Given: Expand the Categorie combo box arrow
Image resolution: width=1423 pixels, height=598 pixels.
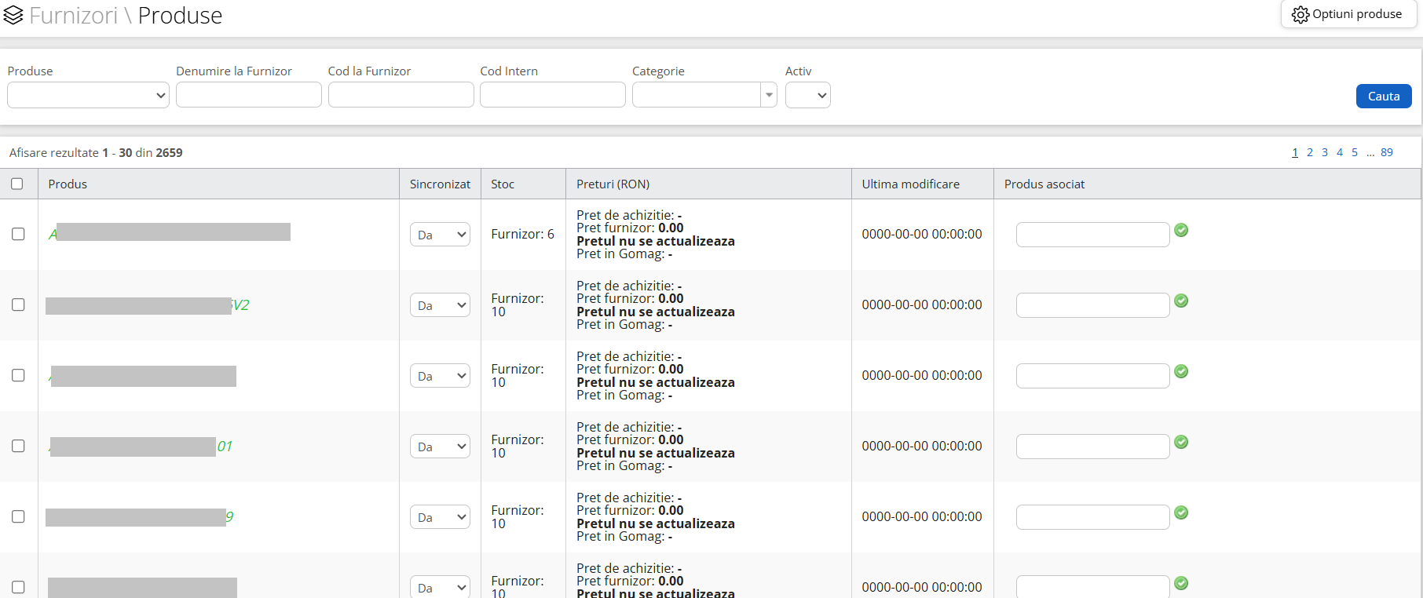Looking at the screenshot, I should click(769, 95).
